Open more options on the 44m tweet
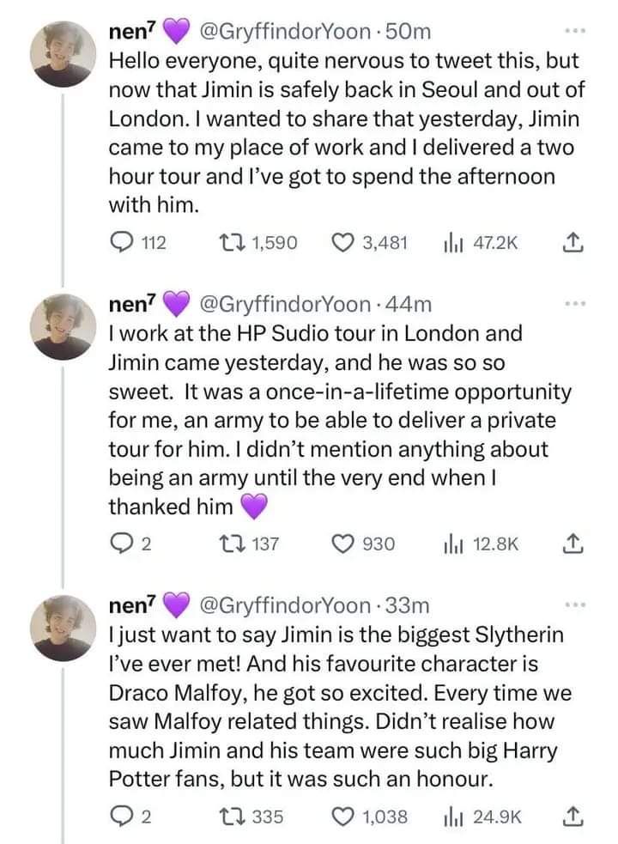Viewport: 618px width, 844px height. click(573, 304)
